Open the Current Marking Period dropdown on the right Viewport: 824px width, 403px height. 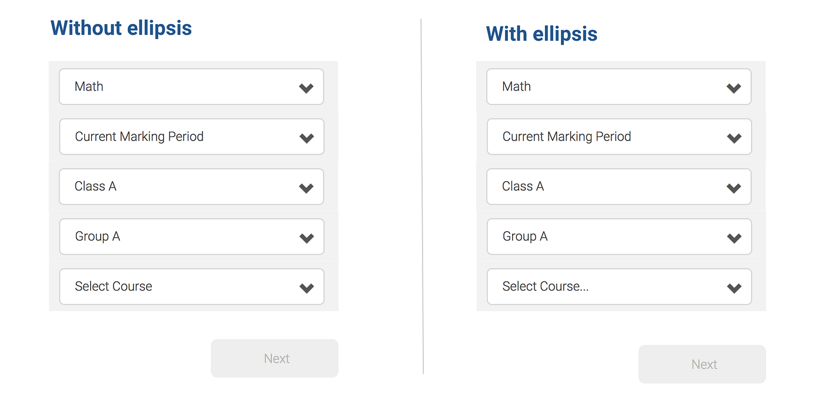click(618, 136)
